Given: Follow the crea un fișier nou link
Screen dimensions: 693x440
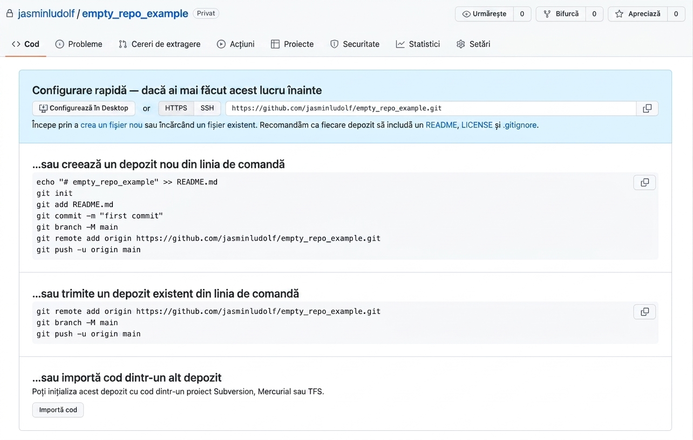Looking at the screenshot, I should pyautogui.click(x=112, y=125).
